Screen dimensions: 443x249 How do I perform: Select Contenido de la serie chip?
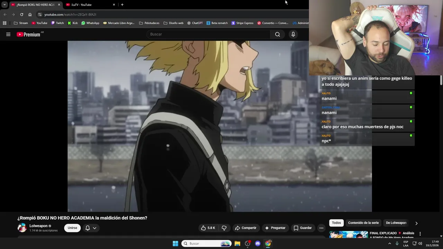pos(363,223)
